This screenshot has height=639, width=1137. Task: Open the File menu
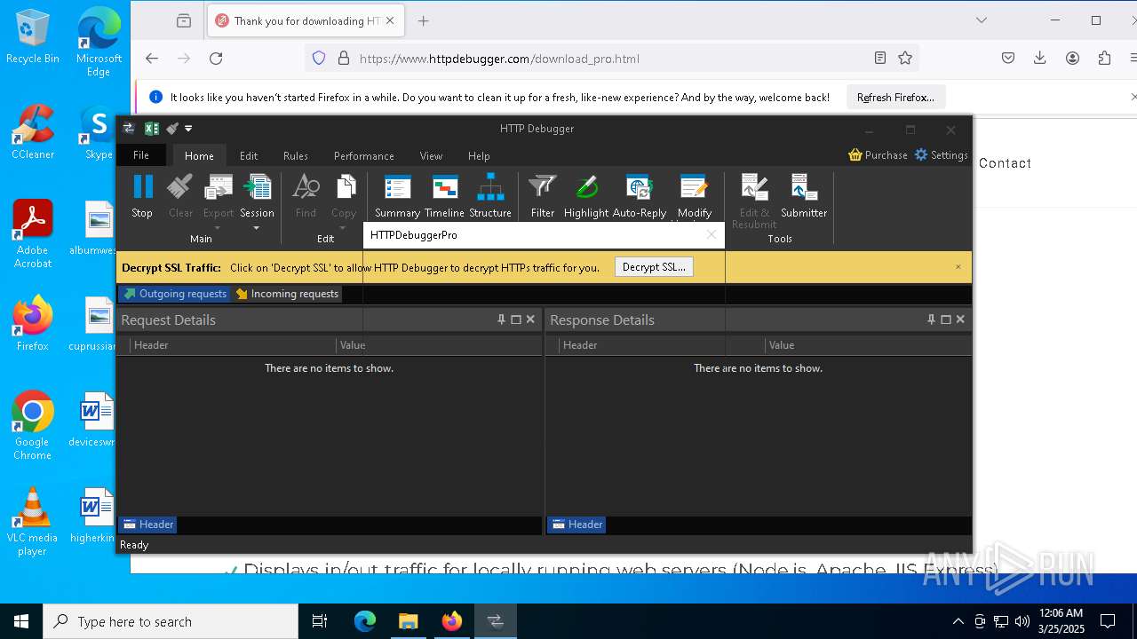coord(141,155)
